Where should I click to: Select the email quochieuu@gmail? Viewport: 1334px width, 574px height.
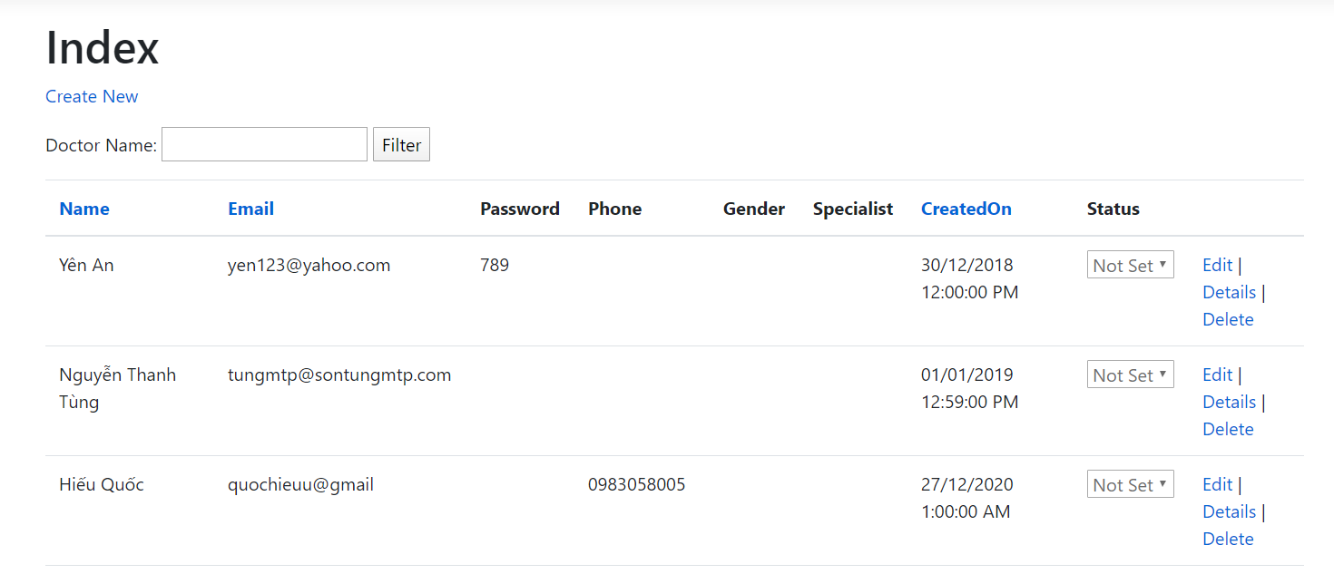300,484
